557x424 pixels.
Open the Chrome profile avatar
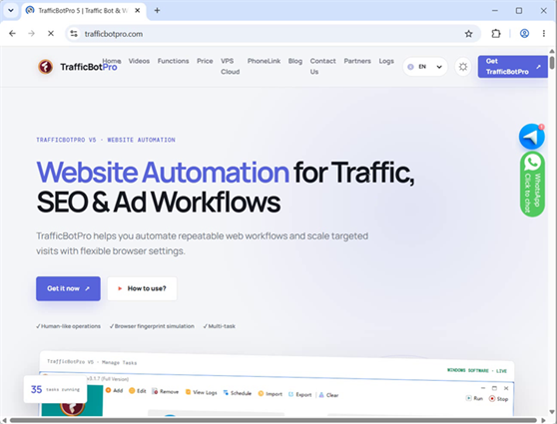[524, 33]
